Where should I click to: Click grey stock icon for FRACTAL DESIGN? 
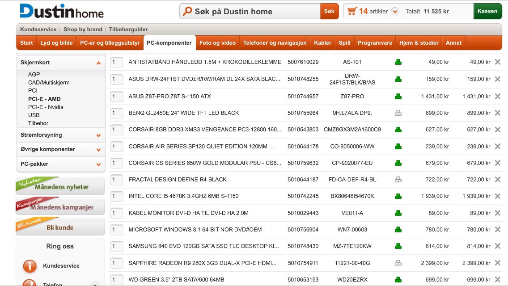pos(398,180)
